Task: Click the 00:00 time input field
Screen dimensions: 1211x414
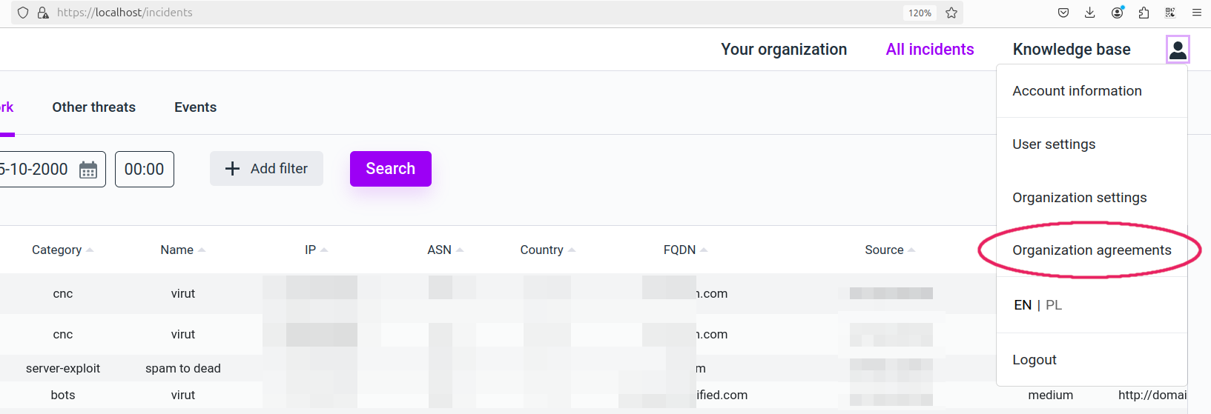Action: point(145,170)
